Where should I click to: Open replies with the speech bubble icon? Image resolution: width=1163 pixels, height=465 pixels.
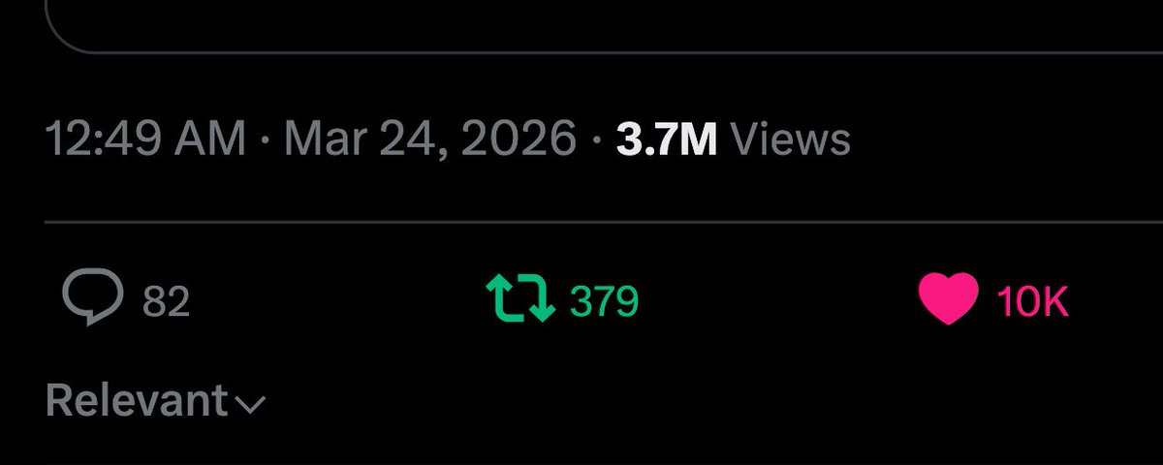pos(92,300)
